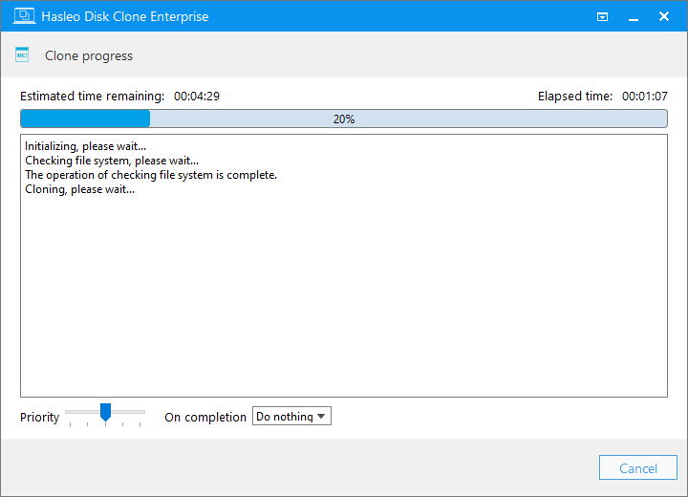Close the Hasleo Disk Clone window

click(x=664, y=16)
